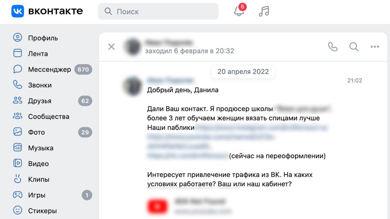Focus the Поиск search field
This screenshot has height=219, width=390.
coord(158,12)
